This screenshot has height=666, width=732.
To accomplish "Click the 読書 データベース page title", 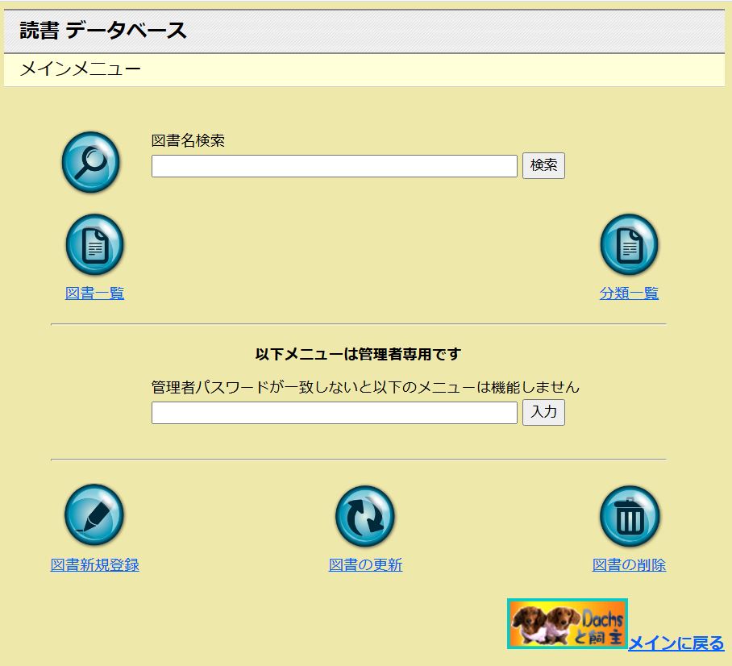I will [x=103, y=31].
